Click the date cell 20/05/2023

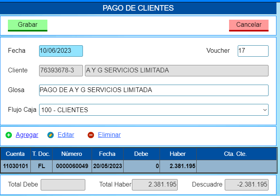point(107,166)
